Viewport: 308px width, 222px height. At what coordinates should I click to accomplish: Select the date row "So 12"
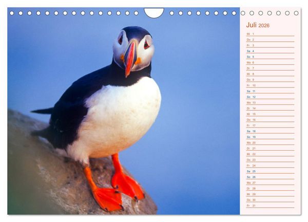[x=271, y=97]
